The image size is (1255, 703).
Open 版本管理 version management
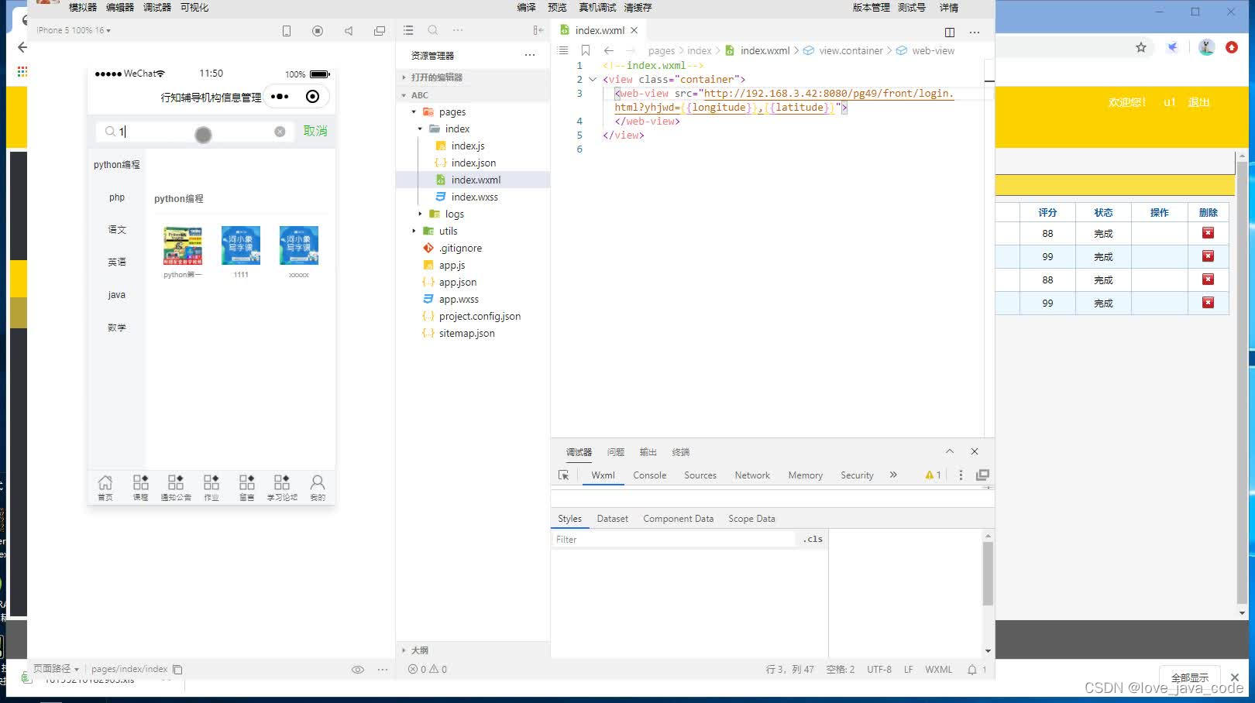[872, 8]
